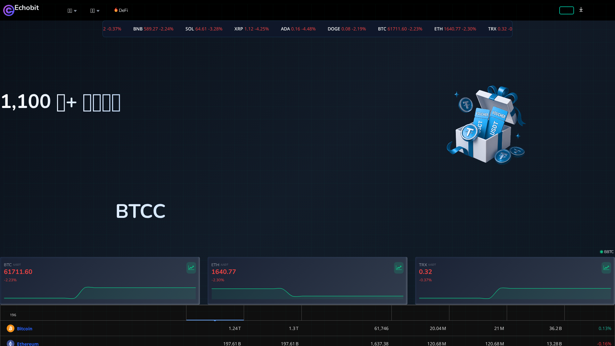Click Bitcoin's 0.13% change value
The width and height of the screenshot is (615, 346).
tap(605, 328)
